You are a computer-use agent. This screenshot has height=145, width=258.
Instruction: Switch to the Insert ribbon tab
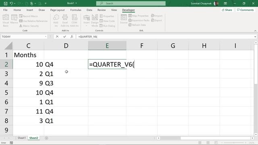coord(30,10)
